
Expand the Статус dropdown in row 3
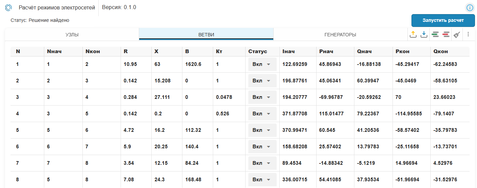pos(262,97)
